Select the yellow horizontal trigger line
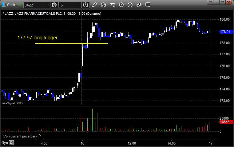Image resolution: width=234 pixels, height=147 pixels. [x=71, y=44]
